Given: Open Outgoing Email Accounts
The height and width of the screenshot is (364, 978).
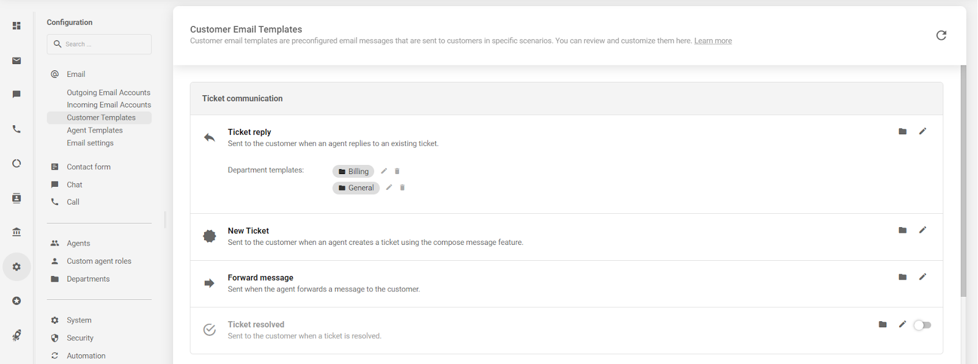Looking at the screenshot, I should tap(108, 93).
